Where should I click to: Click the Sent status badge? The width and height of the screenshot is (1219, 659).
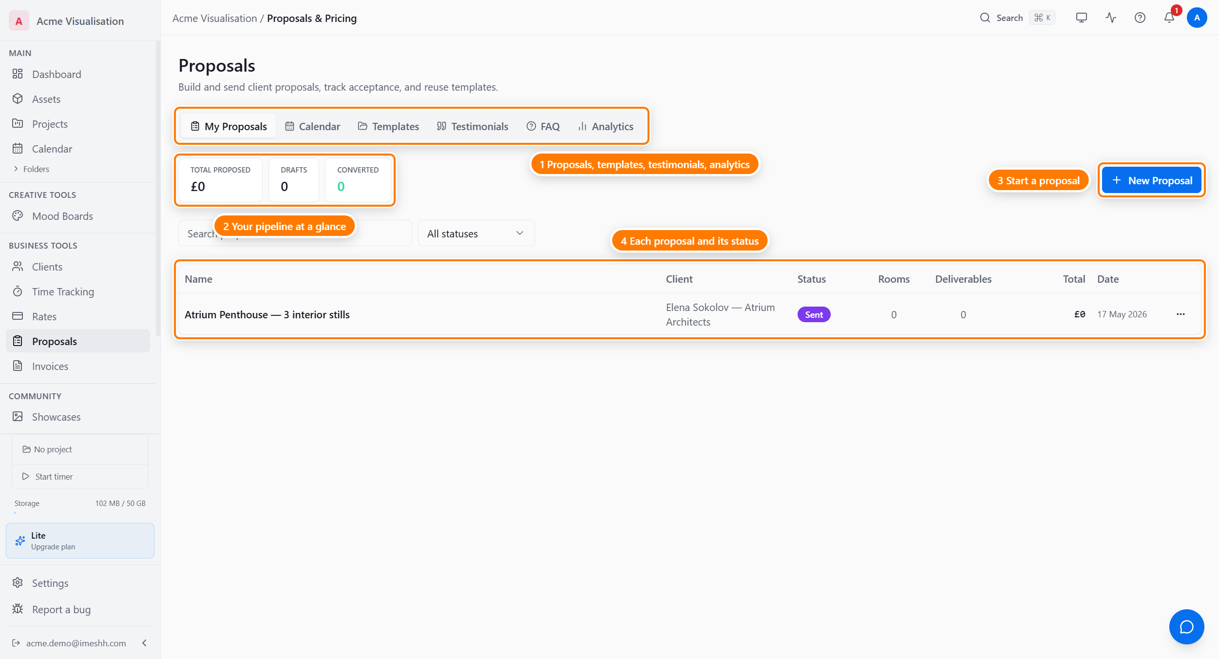pyautogui.click(x=814, y=314)
